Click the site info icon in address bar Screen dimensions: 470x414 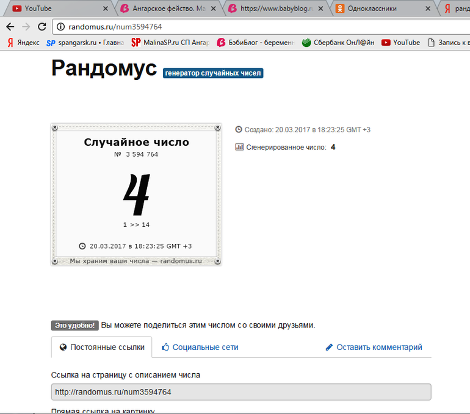pos(60,27)
